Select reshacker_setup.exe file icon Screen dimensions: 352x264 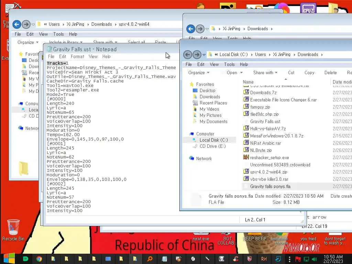(x=246, y=157)
